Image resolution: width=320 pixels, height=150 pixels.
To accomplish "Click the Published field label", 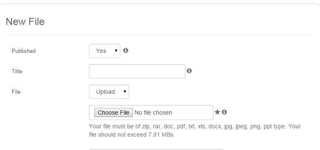I will 24,51.
